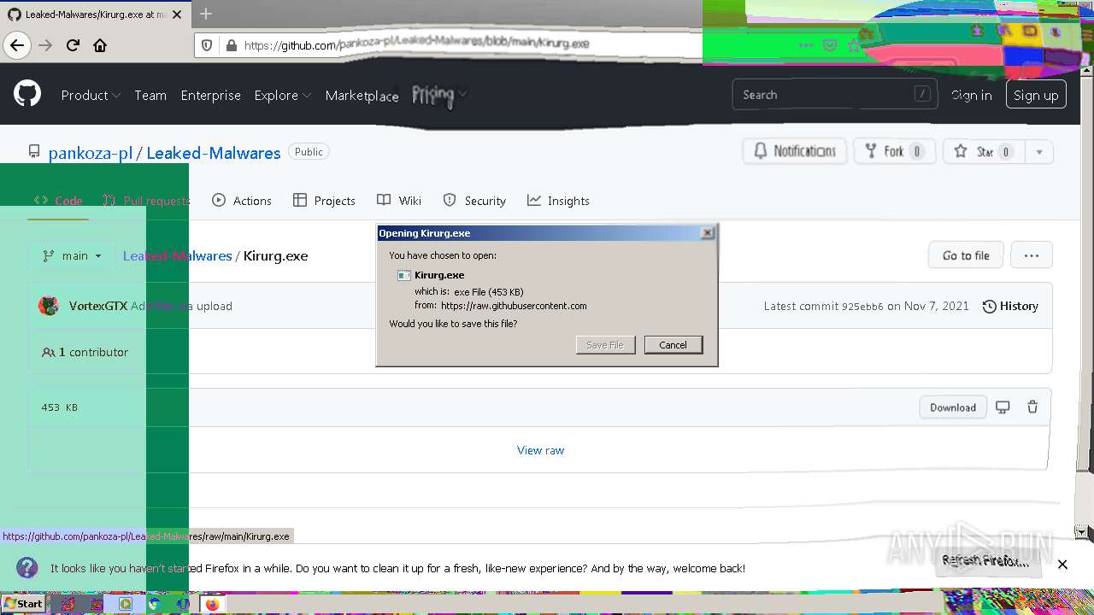This screenshot has width=1094, height=615.
Task: Open the tracking protection shield icon
Action: (x=207, y=45)
